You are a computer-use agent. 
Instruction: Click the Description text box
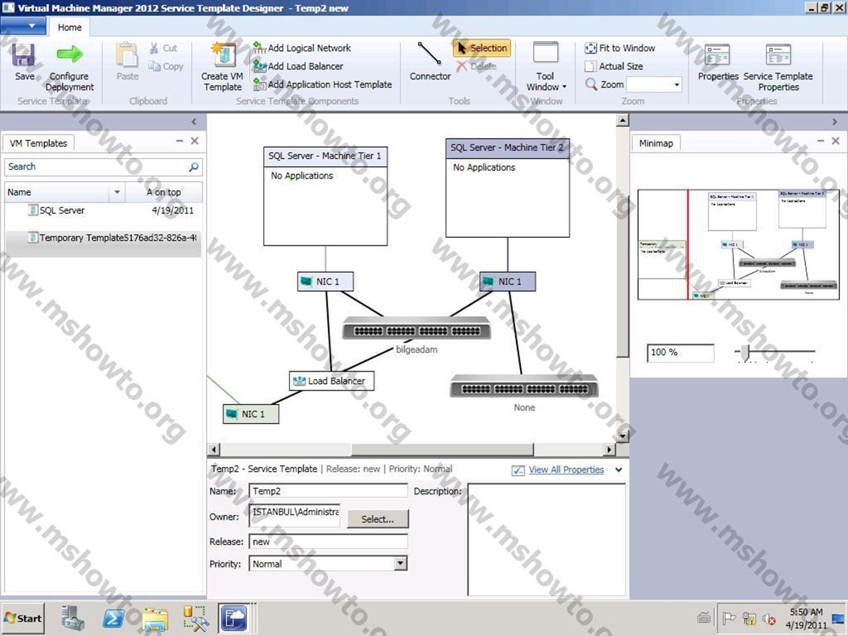click(547, 539)
